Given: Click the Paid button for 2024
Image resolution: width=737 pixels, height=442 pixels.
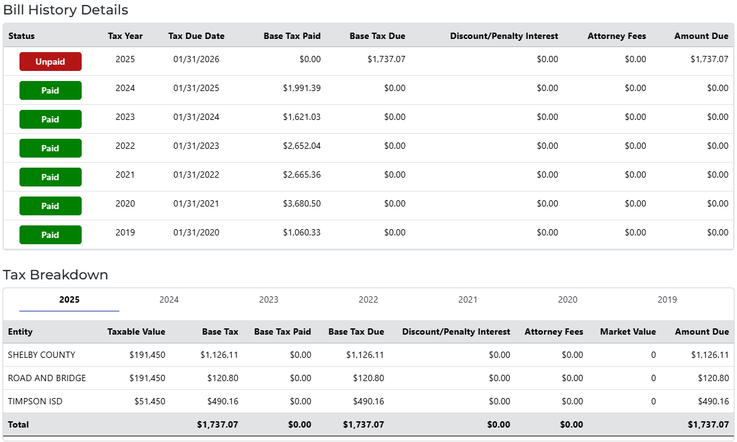Looking at the screenshot, I should point(50,90).
